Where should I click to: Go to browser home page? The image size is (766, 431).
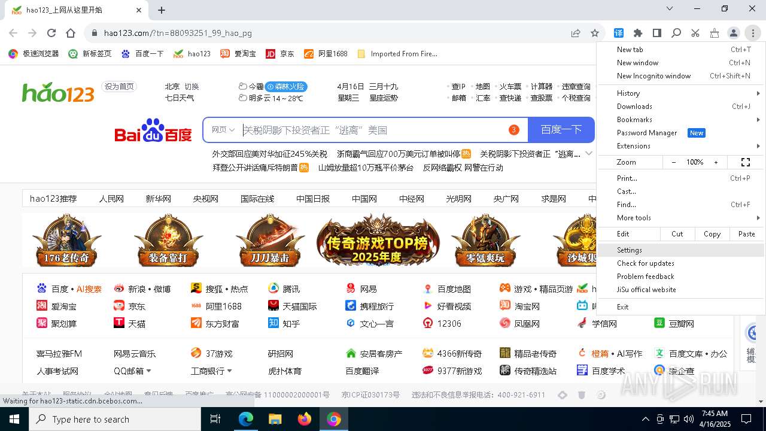[71, 33]
